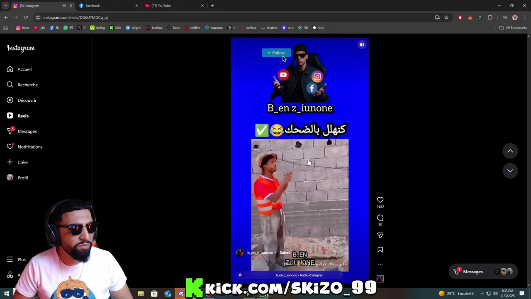Switch to the Facebook browser tab
531x299 pixels.
[108, 6]
